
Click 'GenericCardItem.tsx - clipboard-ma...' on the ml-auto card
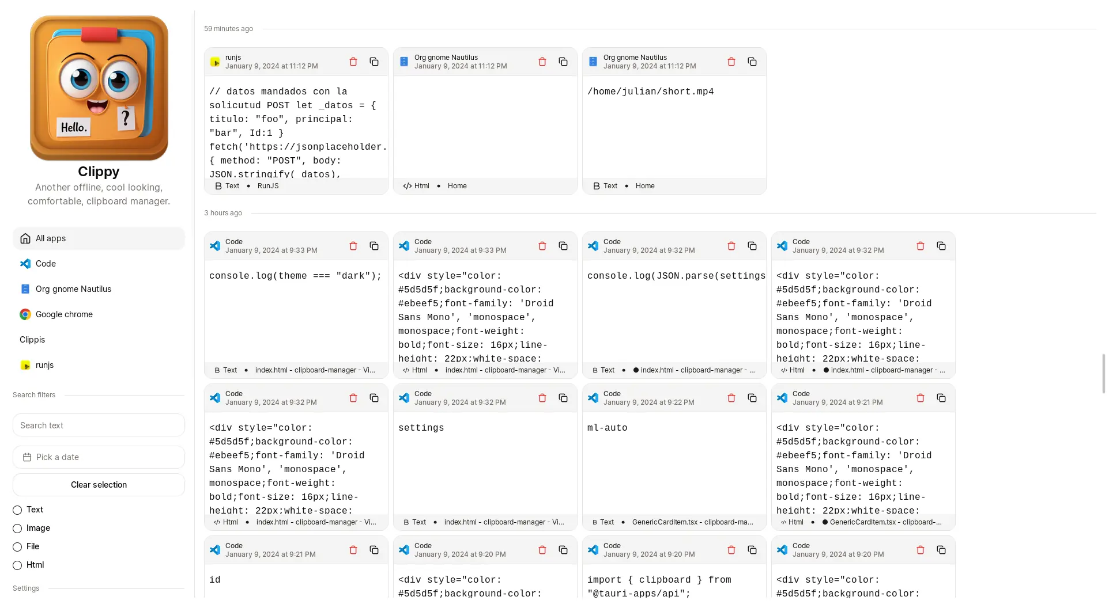693,522
